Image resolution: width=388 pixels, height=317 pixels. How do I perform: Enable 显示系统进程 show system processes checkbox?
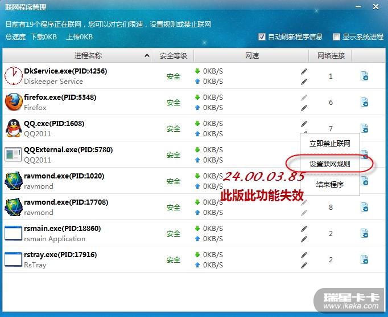(336, 36)
